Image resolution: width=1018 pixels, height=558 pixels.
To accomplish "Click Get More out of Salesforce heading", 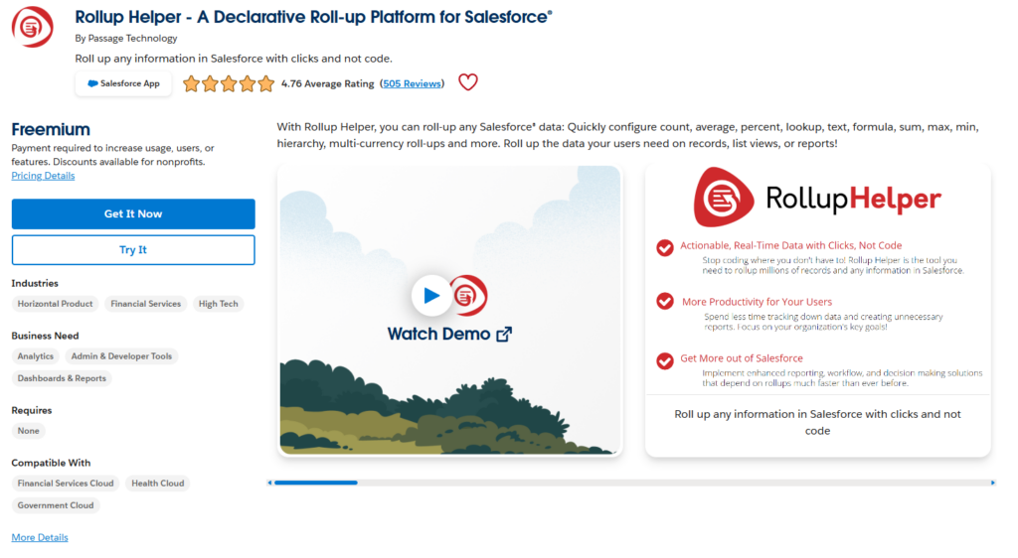I will coord(742,357).
